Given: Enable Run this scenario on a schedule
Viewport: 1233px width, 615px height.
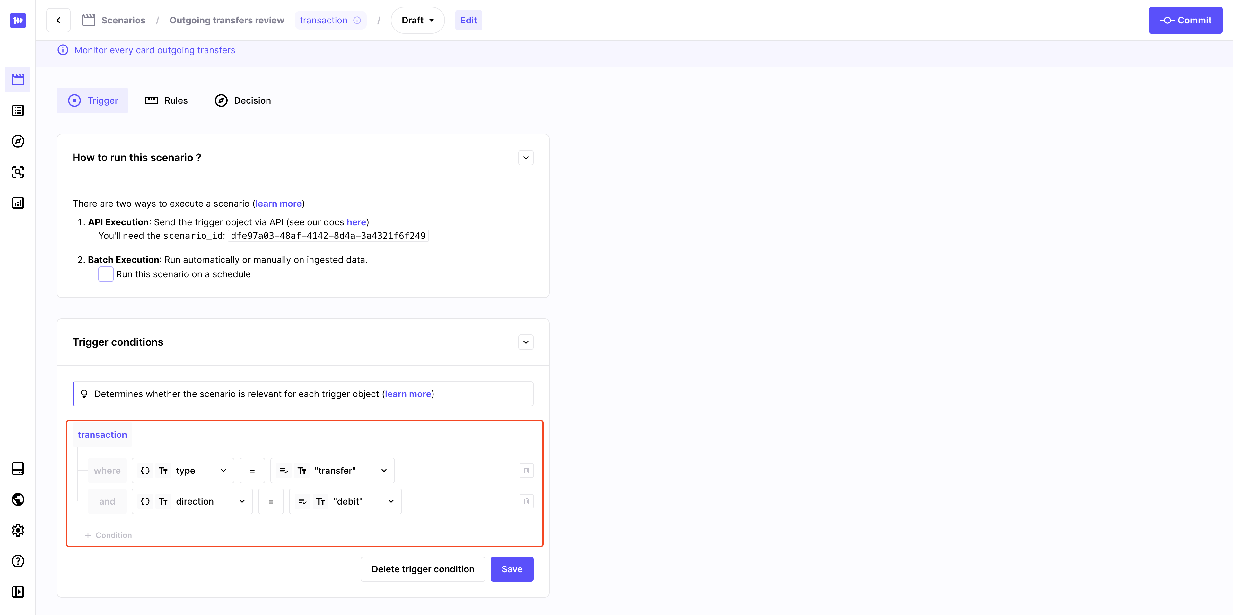Looking at the screenshot, I should click(106, 274).
